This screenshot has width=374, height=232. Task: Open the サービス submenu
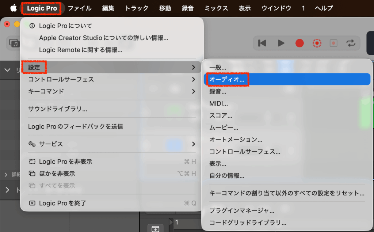(x=112, y=144)
